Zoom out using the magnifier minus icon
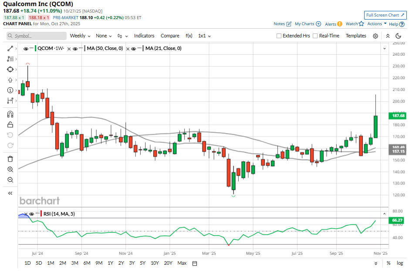Viewport: 409px width, 276px height. point(10,180)
